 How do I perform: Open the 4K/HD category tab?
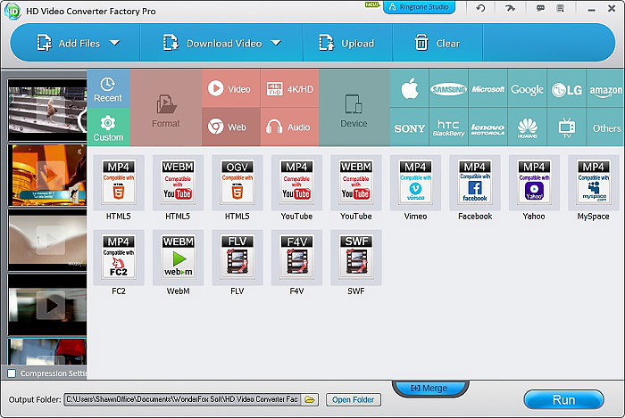288,89
